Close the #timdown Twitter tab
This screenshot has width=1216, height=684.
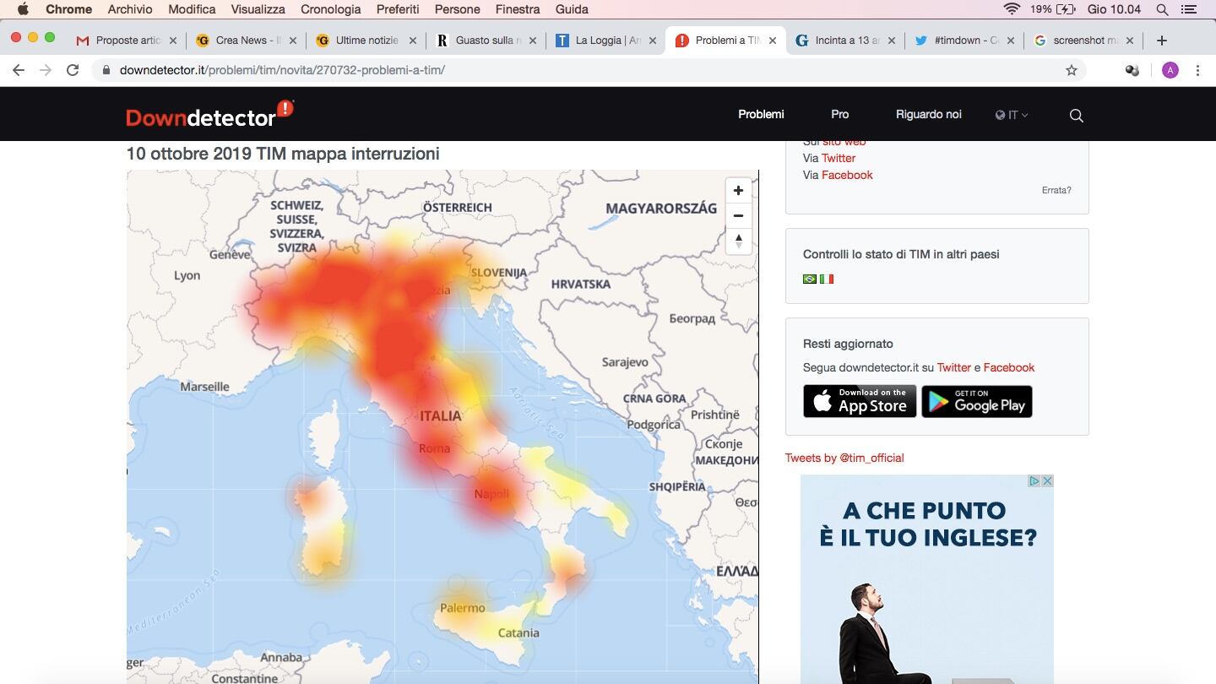tap(1011, 41)
